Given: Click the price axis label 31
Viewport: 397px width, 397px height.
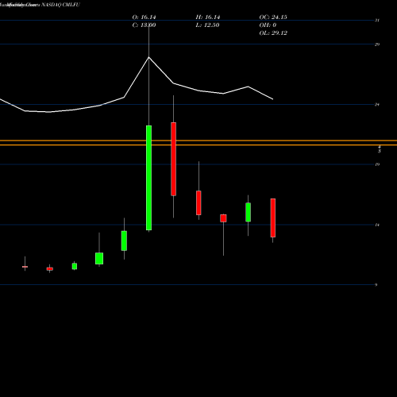Looking at the screenshot, I should (377, 20).
